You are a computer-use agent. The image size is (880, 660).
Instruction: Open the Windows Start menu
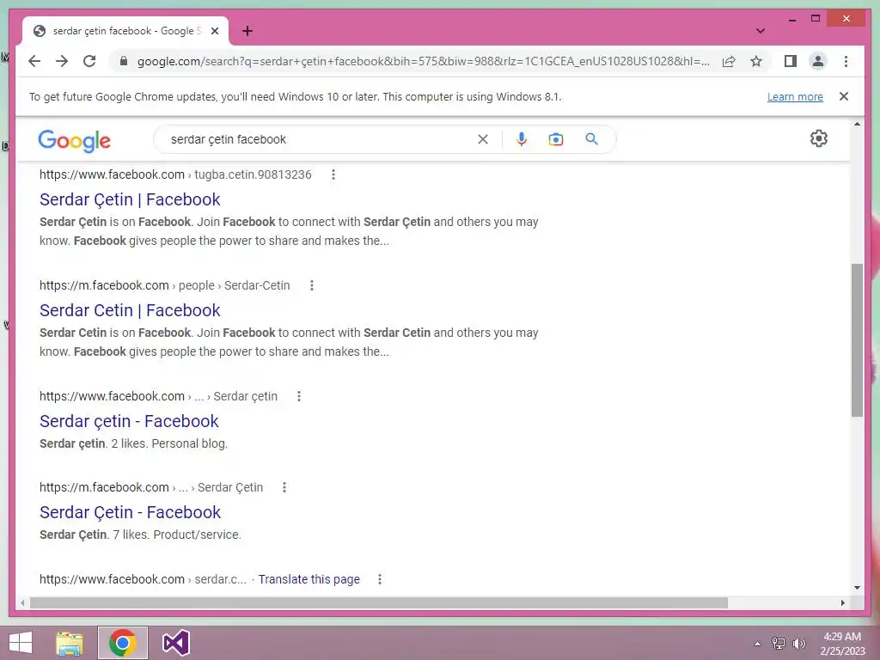pos(21,643)
